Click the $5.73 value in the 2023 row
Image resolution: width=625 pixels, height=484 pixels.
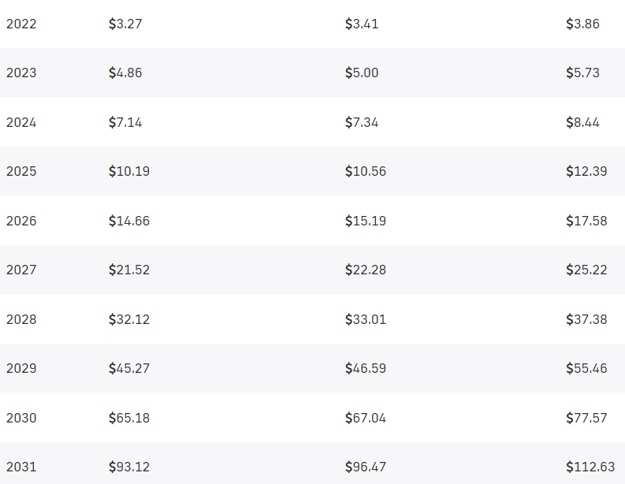tap(582, 73)
